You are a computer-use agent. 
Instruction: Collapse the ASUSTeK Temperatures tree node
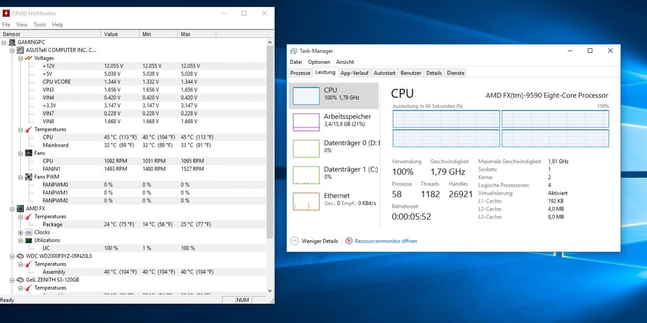(20, 130)
